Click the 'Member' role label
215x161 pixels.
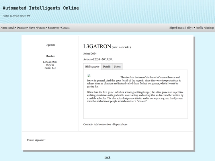(x=50, y=56)
